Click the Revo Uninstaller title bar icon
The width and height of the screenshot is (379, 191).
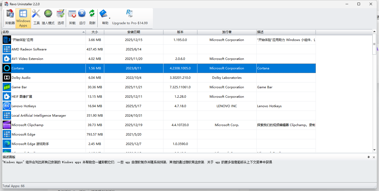6,4
